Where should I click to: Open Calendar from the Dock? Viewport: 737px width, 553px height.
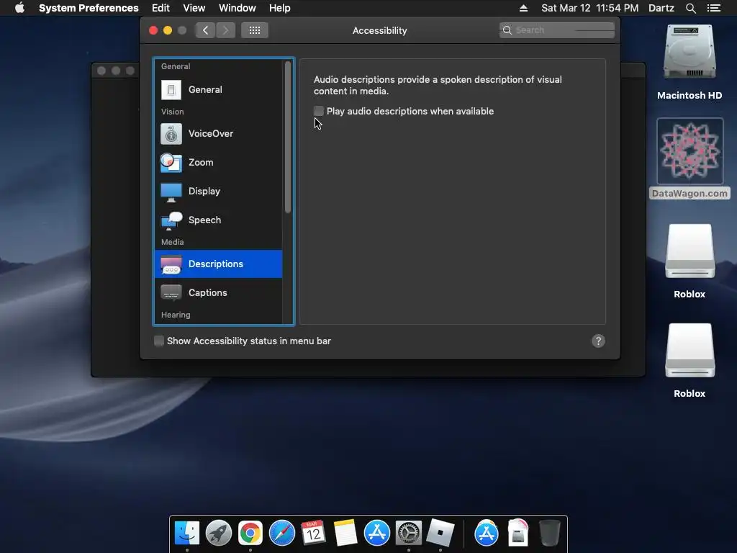pyautogui.click(x=314, y=534)
